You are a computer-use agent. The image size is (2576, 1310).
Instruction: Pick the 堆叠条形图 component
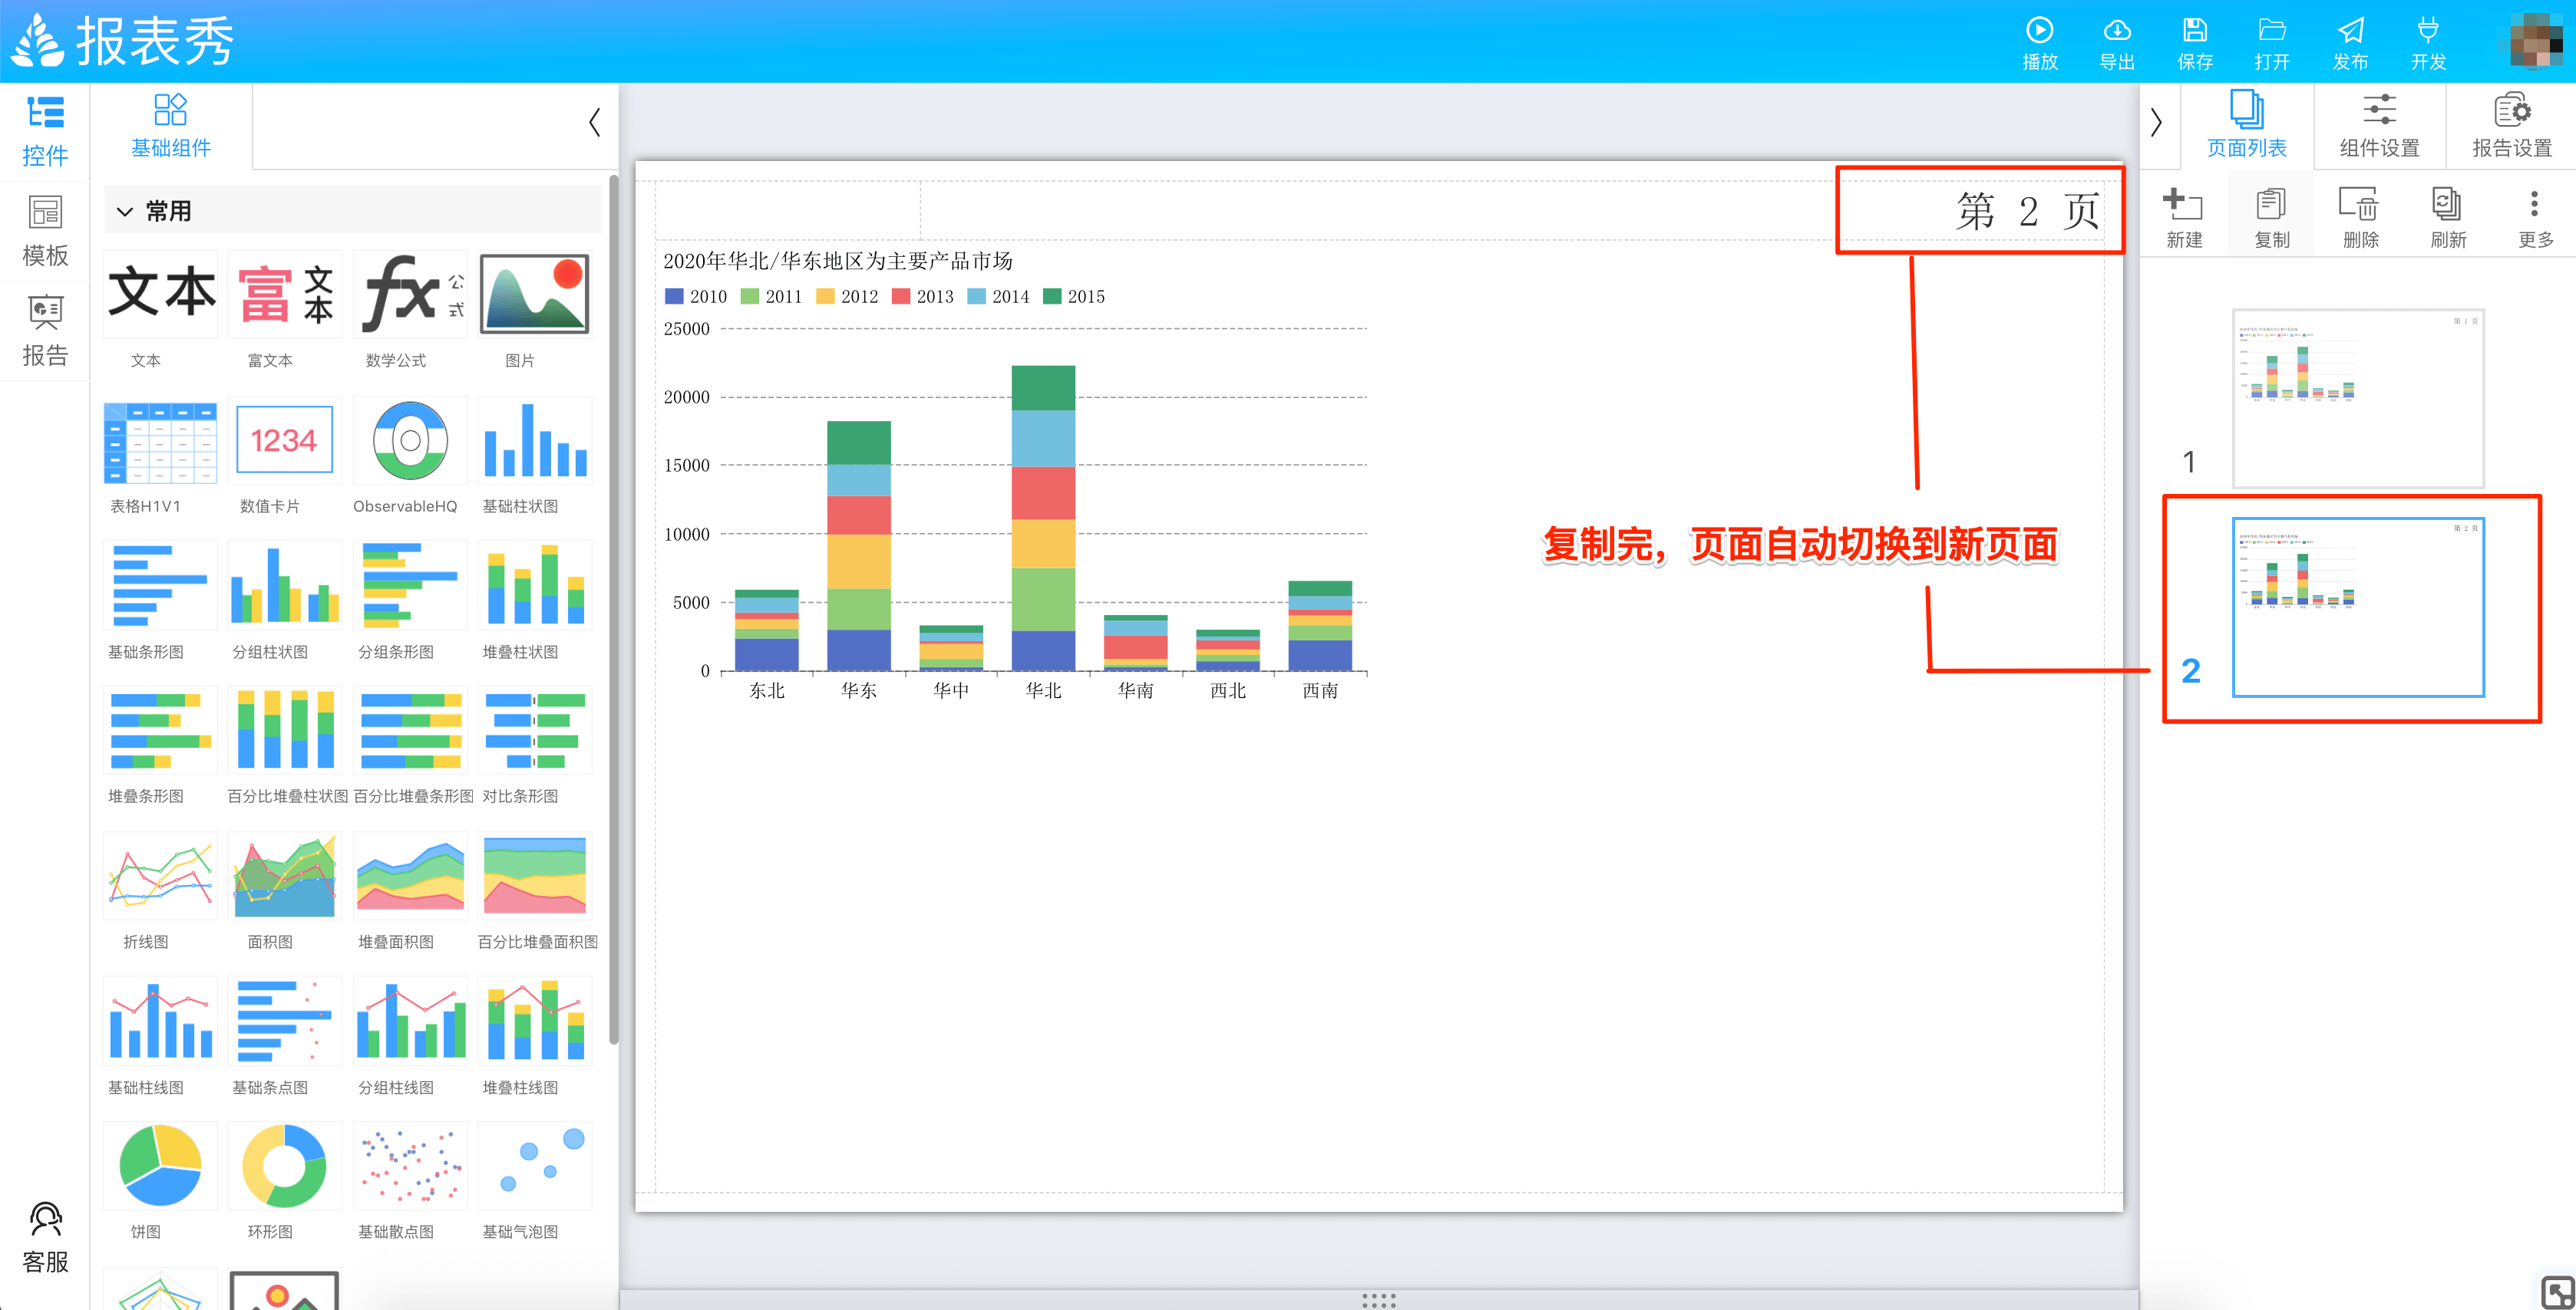click(x=160, y=730)
